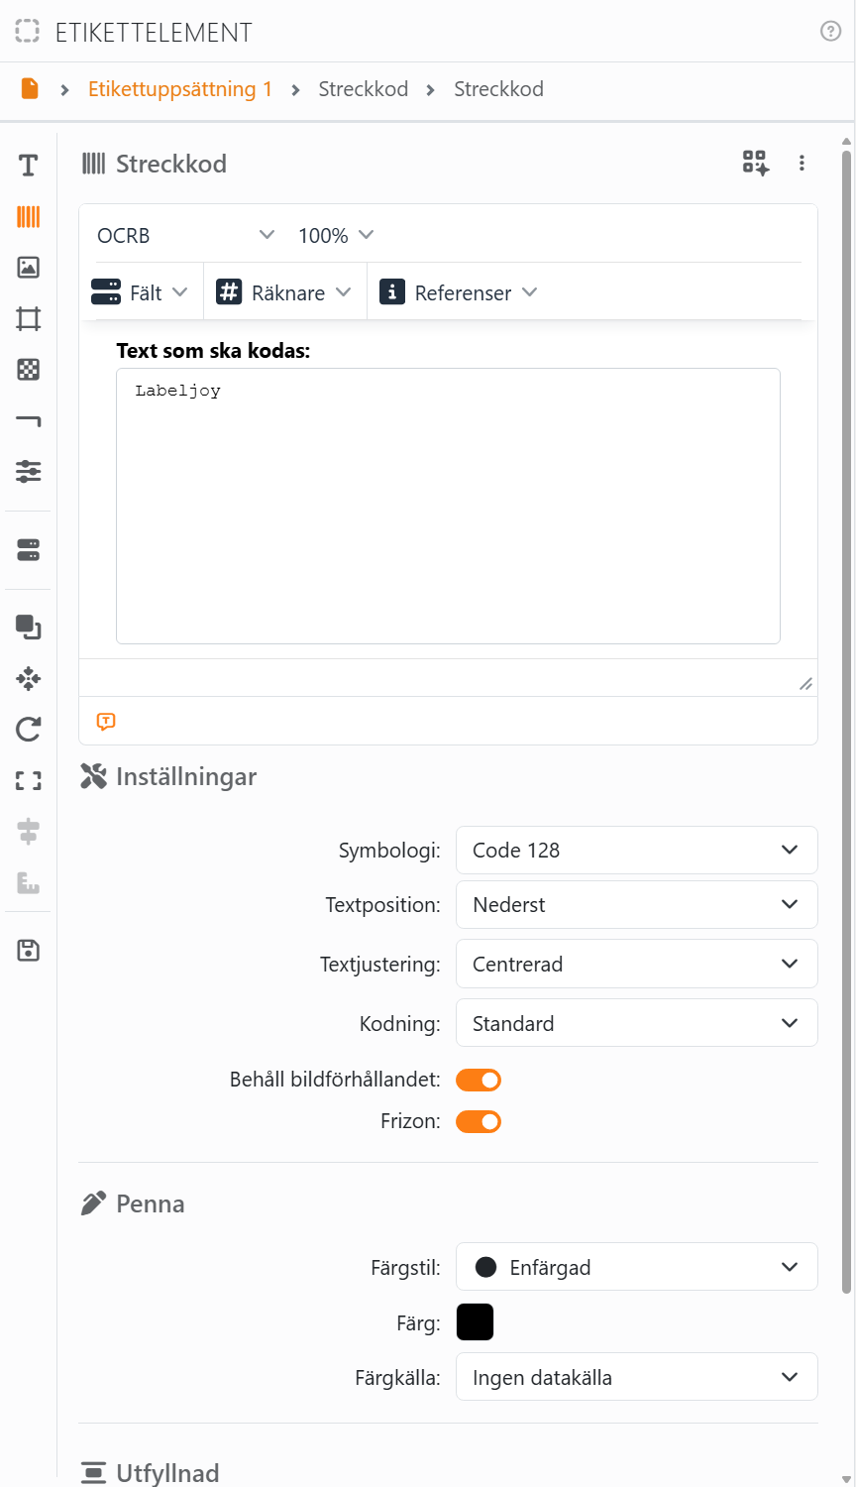The image size is (856, 1487).
Task: Open the Fält menu
Action: (x=140, y=292)
